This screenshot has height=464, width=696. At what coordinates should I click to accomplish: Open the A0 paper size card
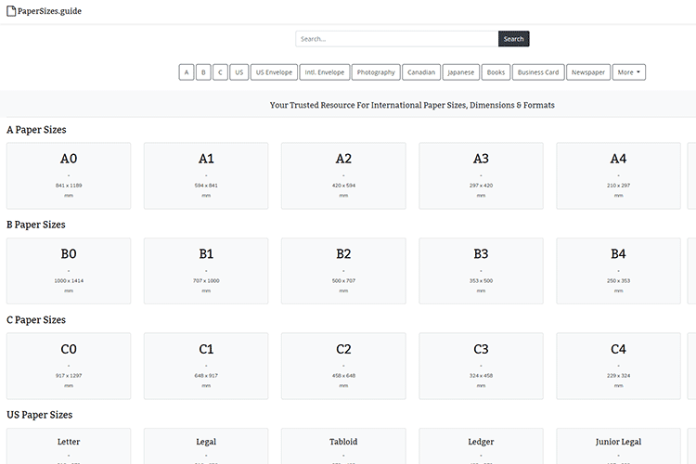click(x=69, y=175)
